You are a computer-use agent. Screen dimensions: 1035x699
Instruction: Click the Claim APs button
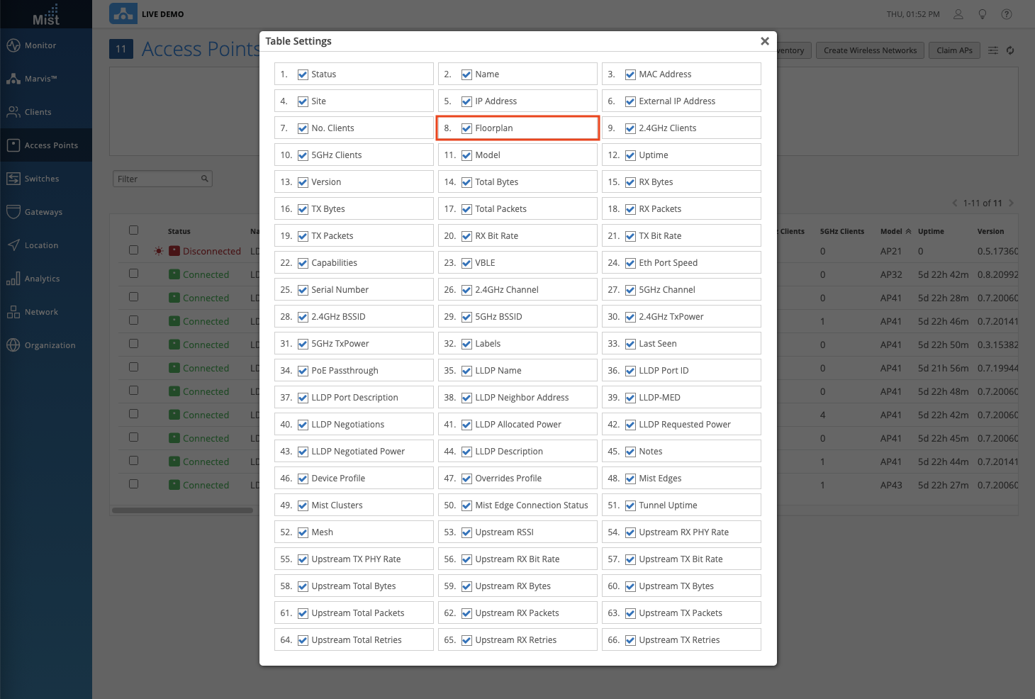click(954, 50)
